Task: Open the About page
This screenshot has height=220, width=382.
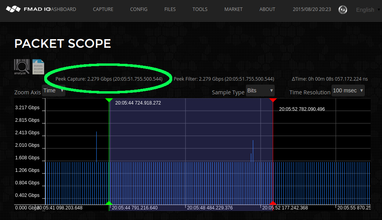Action: tap(267, 9)
